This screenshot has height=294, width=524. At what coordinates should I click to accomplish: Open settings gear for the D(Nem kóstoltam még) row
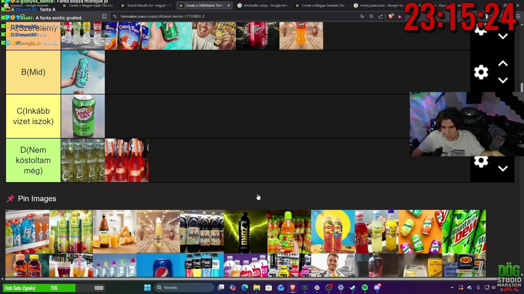481,162
